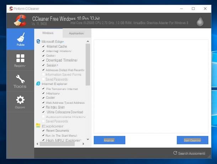Close the CCleaner window
This screenshot has width=217, height=164.
point(205,9)
